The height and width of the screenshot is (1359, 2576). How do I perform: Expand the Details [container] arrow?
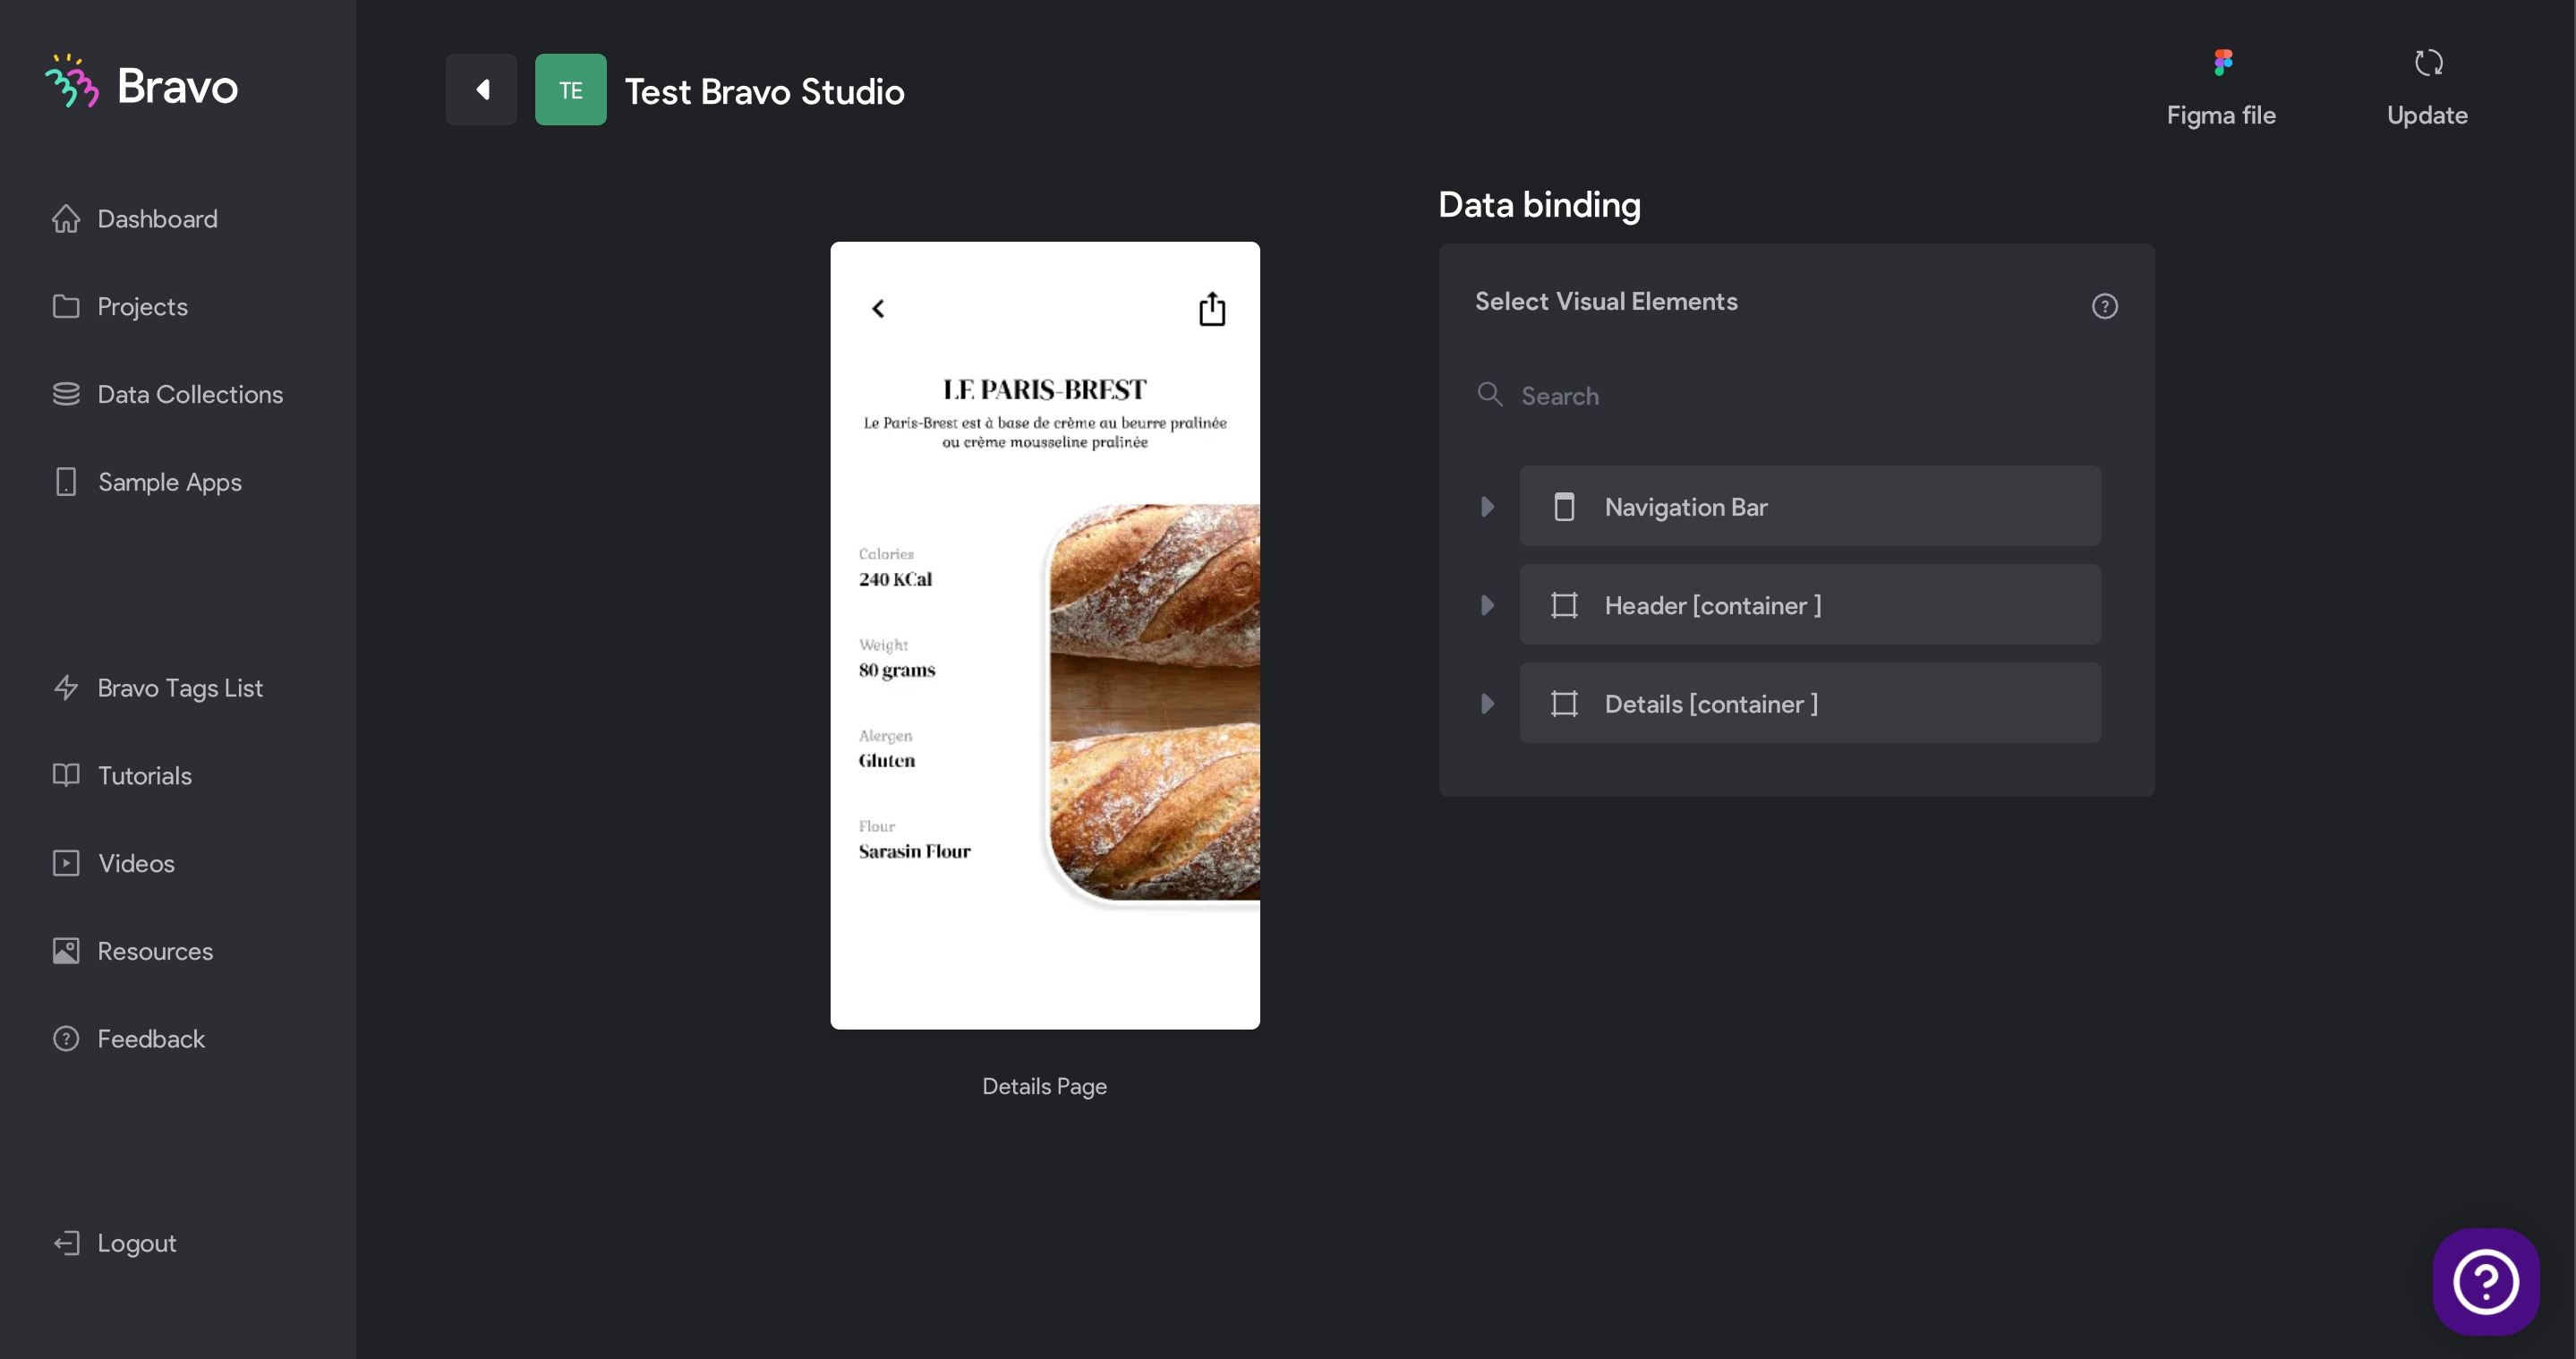point(1487,704)
